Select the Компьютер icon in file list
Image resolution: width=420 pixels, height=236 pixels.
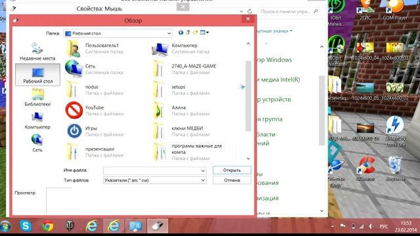(160, 49)
